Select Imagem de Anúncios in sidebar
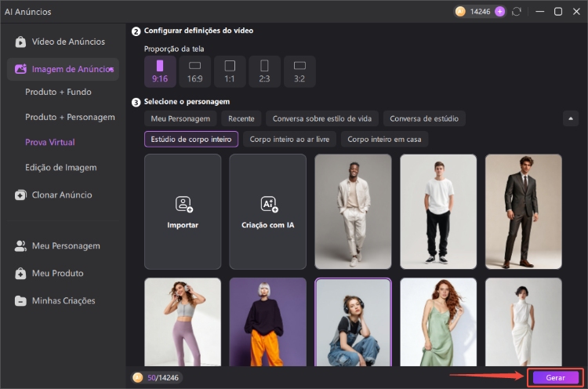The width and height of the screenshot is (588, 389). click(x=63, y=69)
